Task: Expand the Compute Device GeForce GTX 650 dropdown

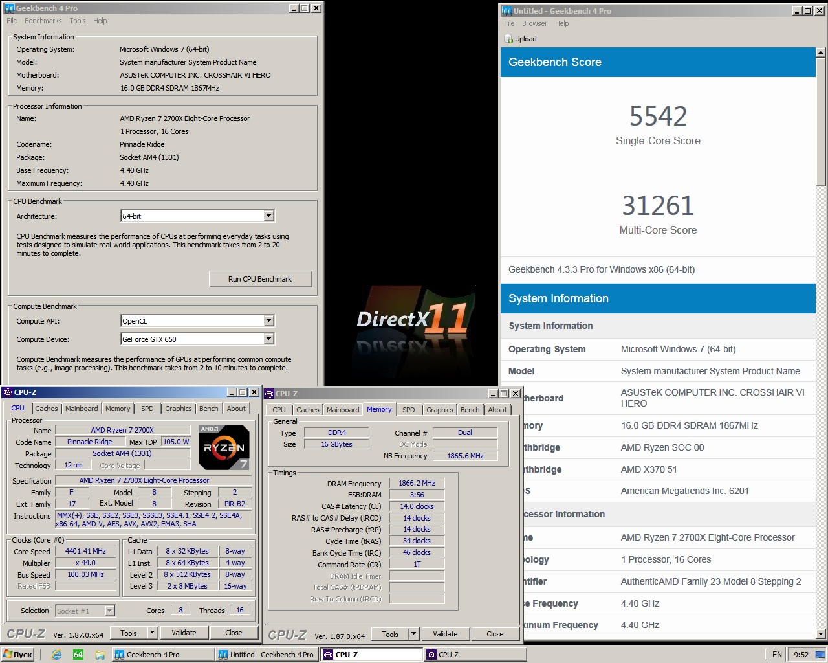Action: [x=269, y=339]
